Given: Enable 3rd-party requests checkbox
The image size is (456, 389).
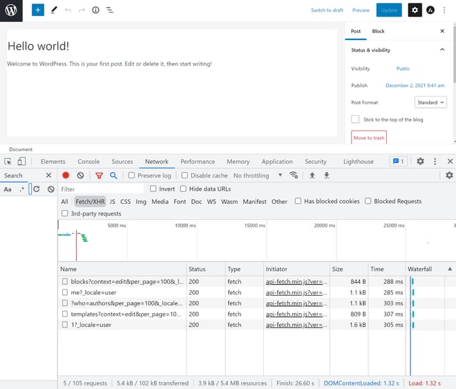Looking at the screenshot, I should tap(64, 213).
